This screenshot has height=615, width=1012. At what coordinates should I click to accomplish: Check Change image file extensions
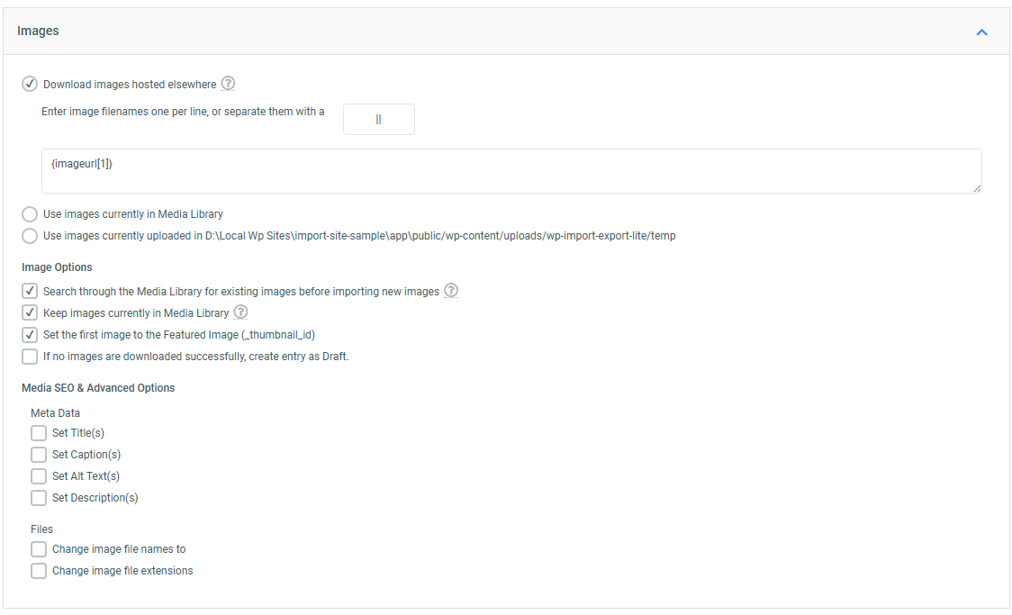(x=39, y=571)
